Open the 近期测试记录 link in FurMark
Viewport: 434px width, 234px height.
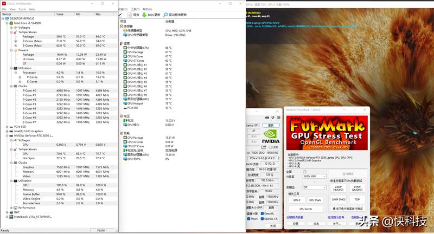[x=295, y=217]
